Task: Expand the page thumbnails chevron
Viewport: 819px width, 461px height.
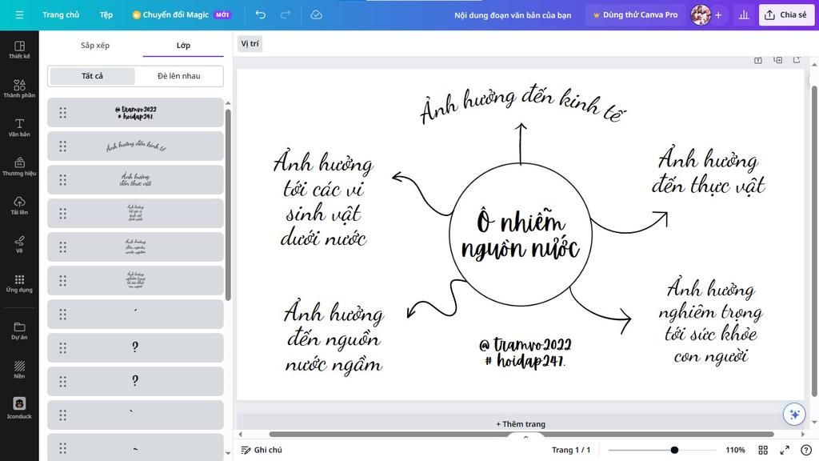Action: click(526, 437)
